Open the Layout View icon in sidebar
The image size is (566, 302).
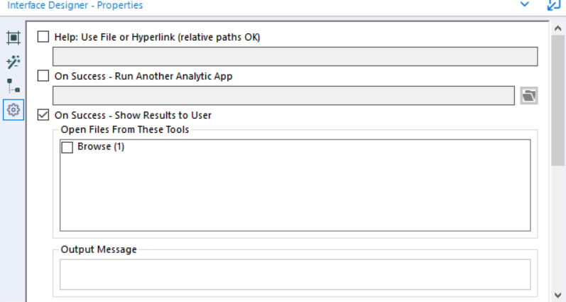[13, 37]
